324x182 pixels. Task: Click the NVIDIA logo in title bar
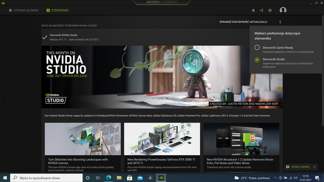coord(3,3)
